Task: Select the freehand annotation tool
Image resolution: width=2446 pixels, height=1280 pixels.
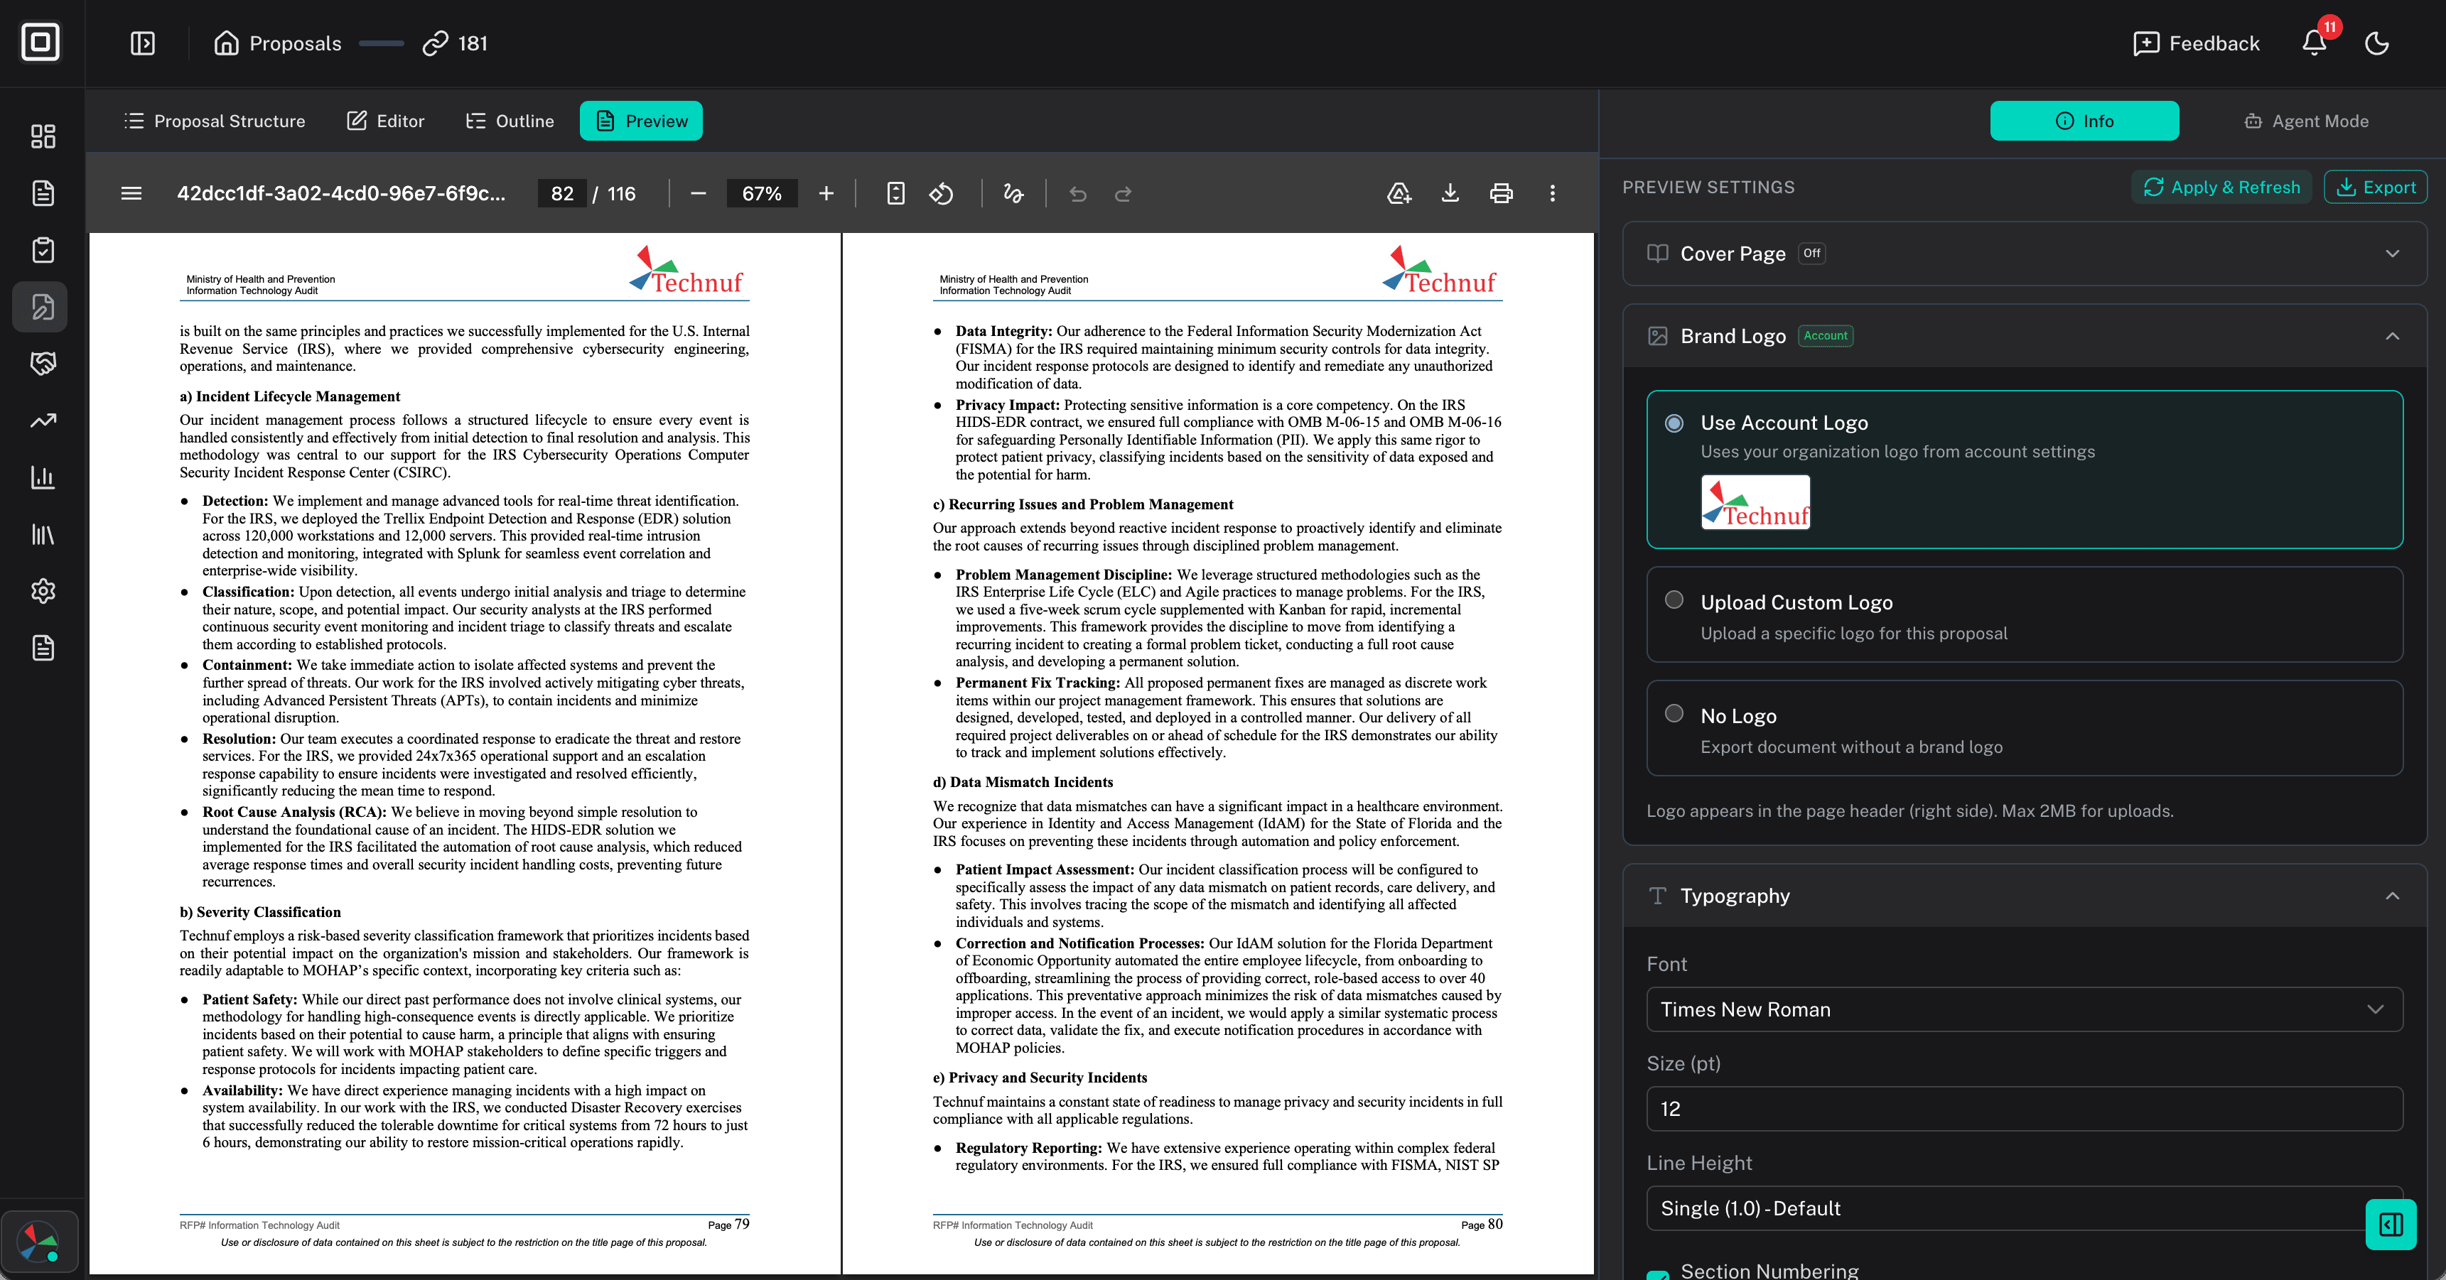Action: point(1012,192)
